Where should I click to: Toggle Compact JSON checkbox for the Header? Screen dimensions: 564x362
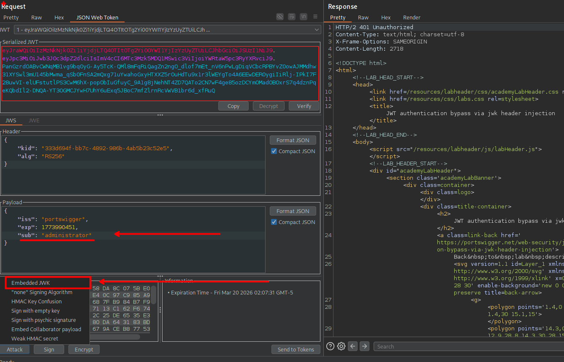pyautogui.click(x=274, y=151)
